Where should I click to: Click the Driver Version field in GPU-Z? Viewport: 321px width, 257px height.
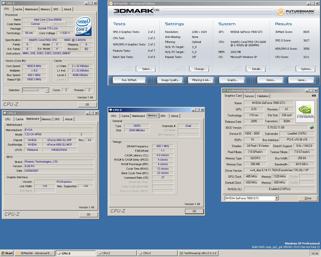[279, 170]
